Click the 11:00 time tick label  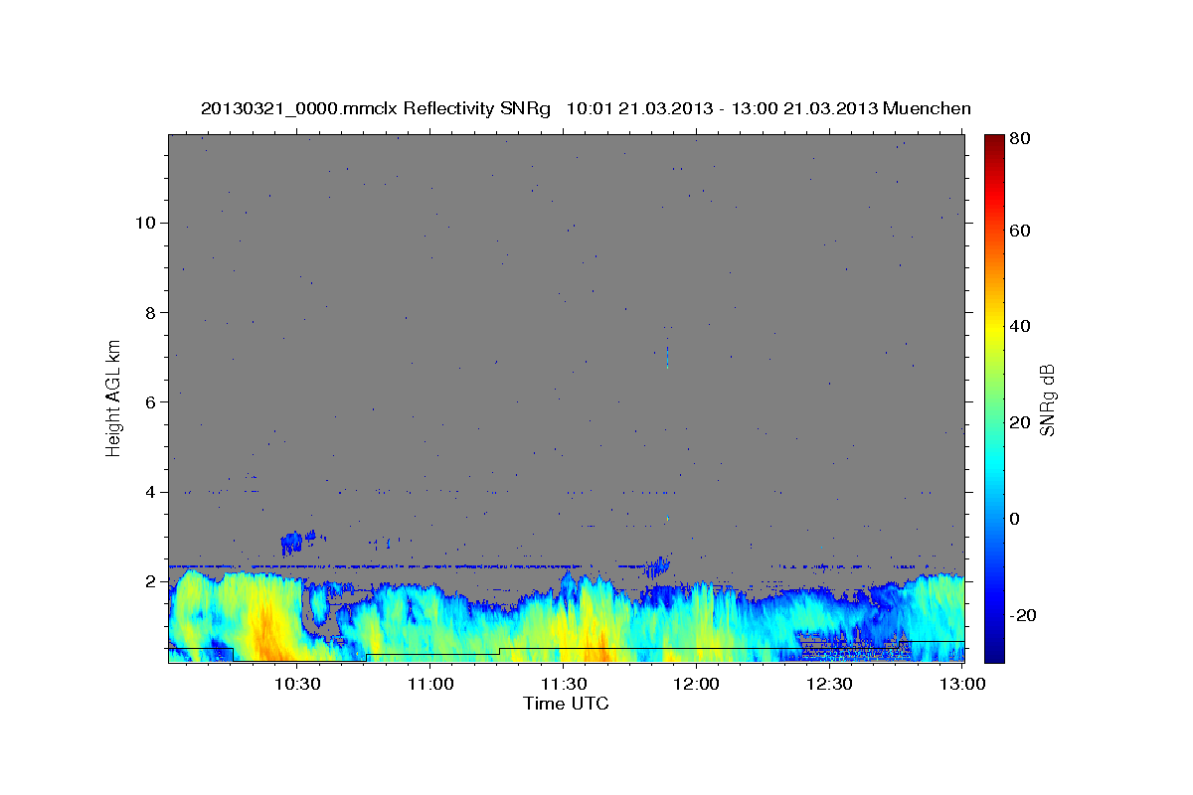(x=430, y=684)
